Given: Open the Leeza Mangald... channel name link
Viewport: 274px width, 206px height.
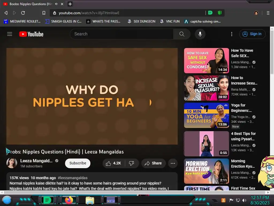Looking at the screenshot, I should pos(36,161).
